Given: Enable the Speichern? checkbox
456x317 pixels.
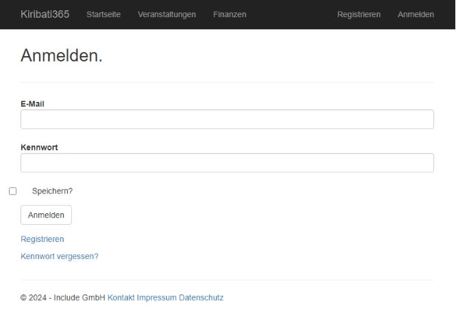Looking at the screenshot, I should [x=12, y=191].
